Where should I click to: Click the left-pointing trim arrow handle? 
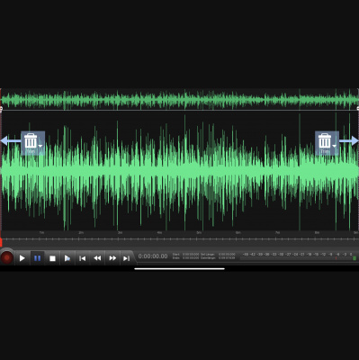(10, 140)
